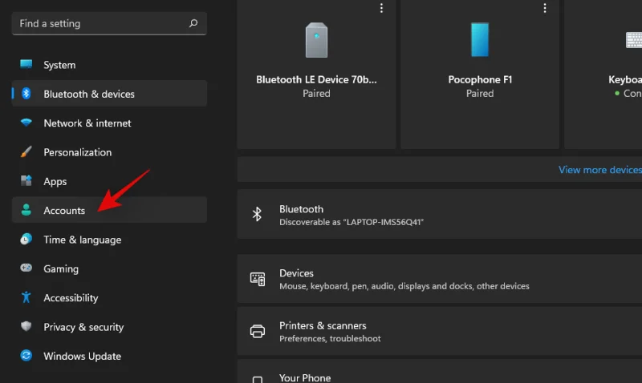The image size is (642, 383).
Task: Click the View more devices link
Action: pyautogui.click(x=599, y=170)
